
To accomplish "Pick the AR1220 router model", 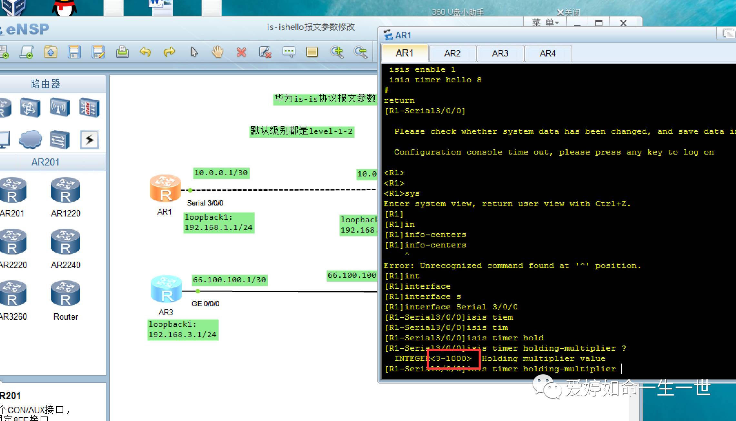I will (x=65, y=190).
